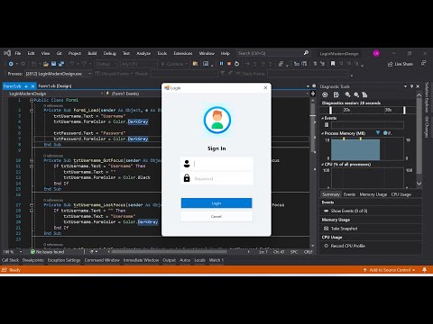Click the search magnifier icon
The image size is (433, 324).
tap(306, 53)
